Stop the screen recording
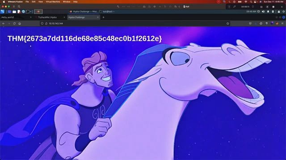The height and width of the screenshot is (160, 286). coord(273,7)
